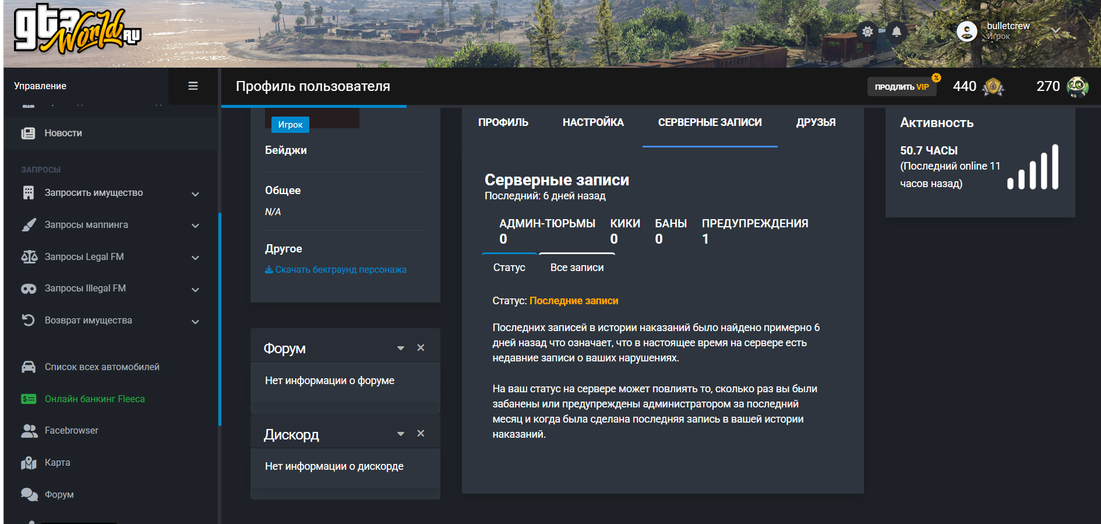Click the 270 coin balance

[1048, 86]
